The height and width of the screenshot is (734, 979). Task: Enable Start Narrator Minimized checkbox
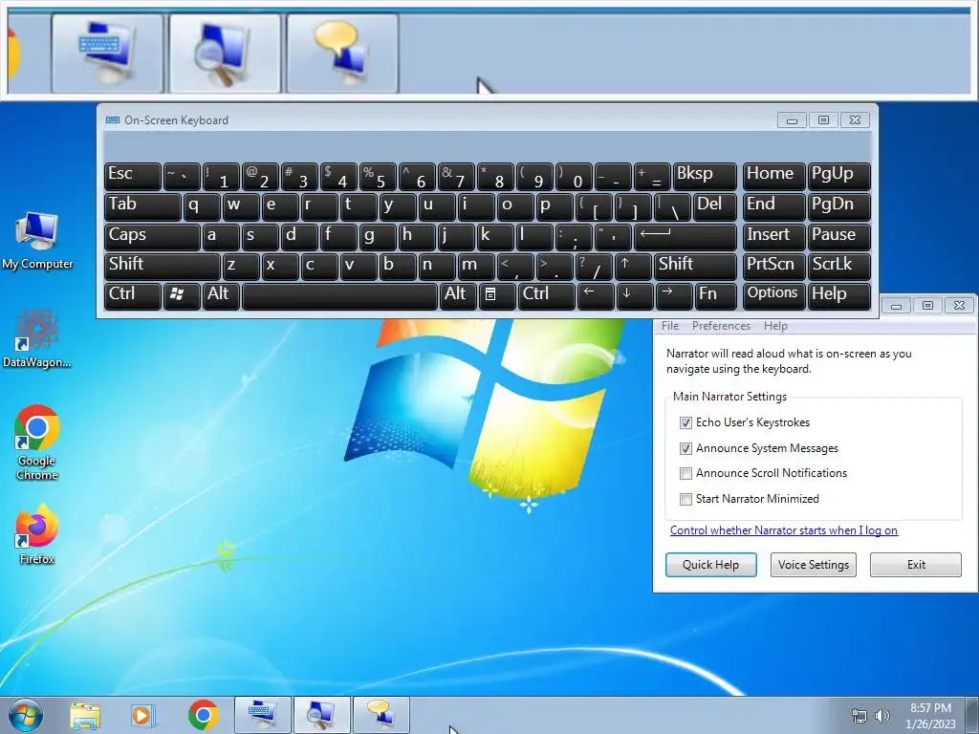click(x=685, y=499)
